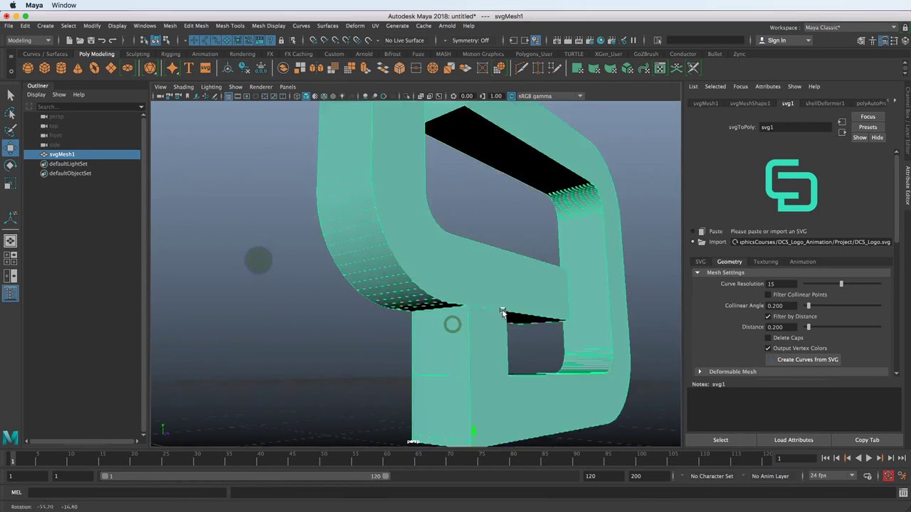This screenshot has width=911, height=512.
Task: Select the arrow Select tool in toolbox
Action: click(10, 95)
